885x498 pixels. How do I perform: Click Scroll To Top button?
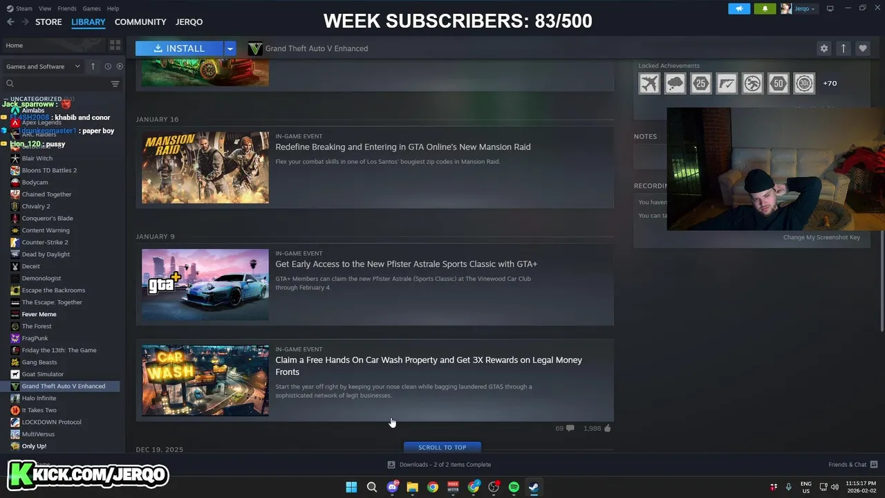442,447
